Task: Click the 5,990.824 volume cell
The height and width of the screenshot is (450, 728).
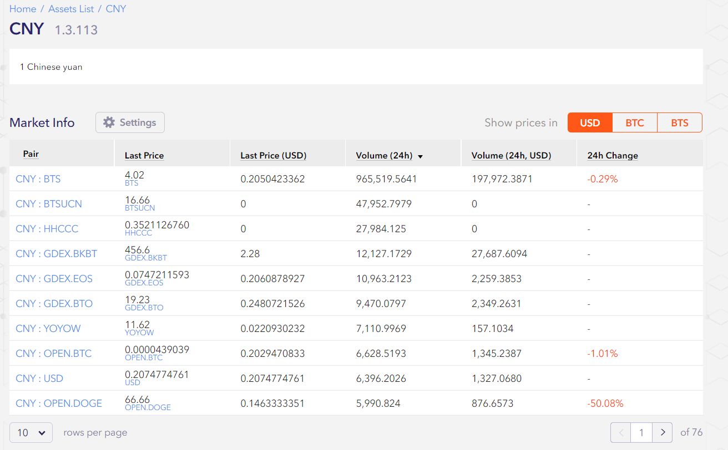Action: (378, 403)
